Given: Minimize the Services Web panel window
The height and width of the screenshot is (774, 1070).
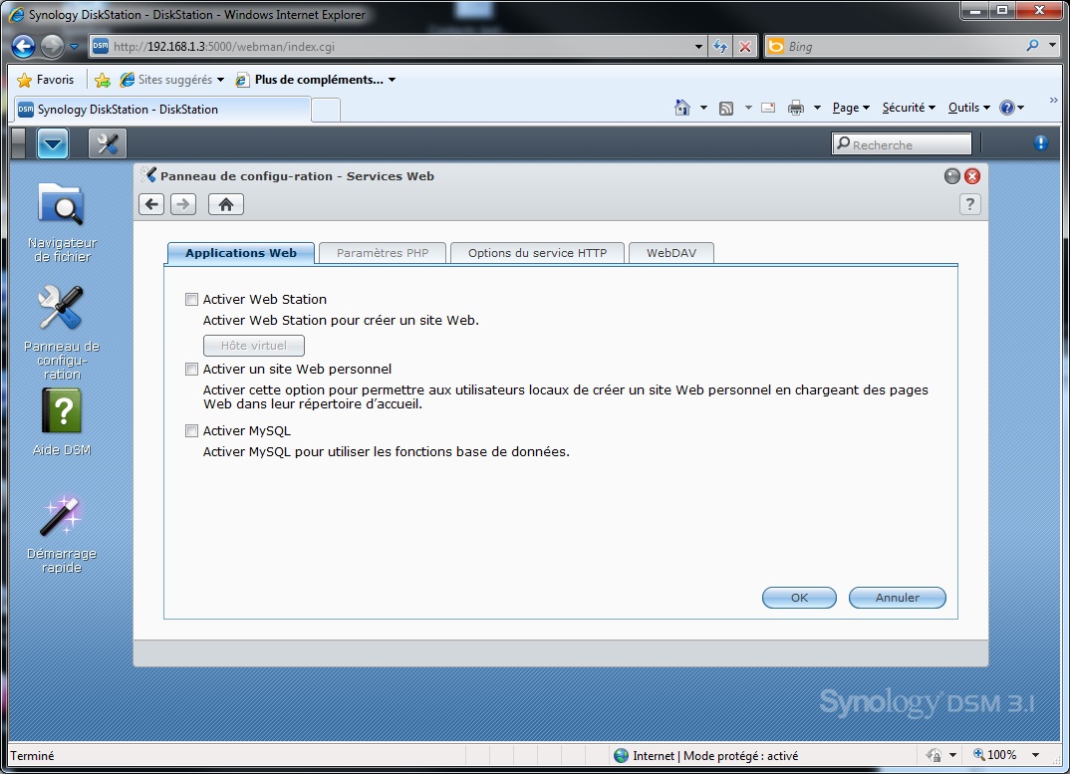Looking at the screenshot, I should pyautogui.click(x=952, y=176).
